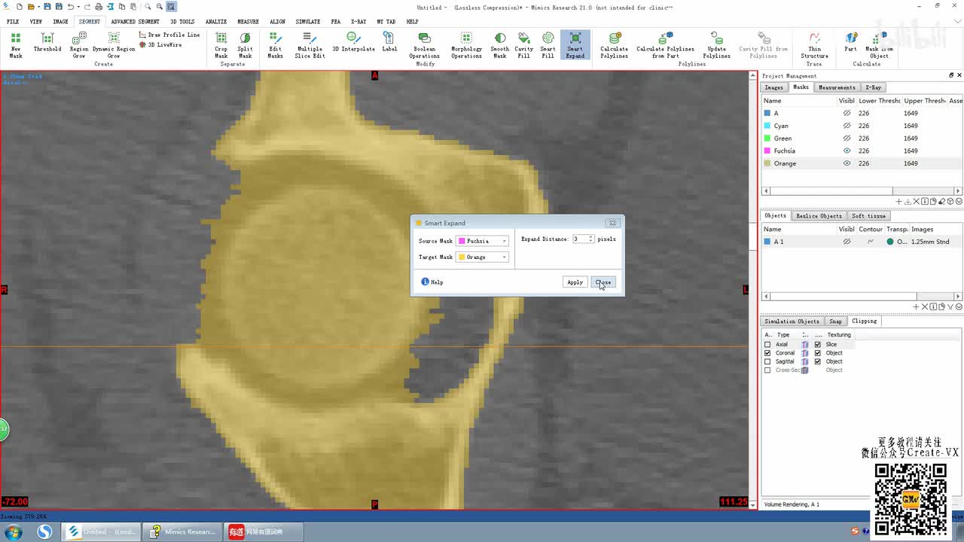Image resolution: width=964 pixels, height=542 pixels.
Task: Open the Crop Mask tool
Action: (221, 45)
